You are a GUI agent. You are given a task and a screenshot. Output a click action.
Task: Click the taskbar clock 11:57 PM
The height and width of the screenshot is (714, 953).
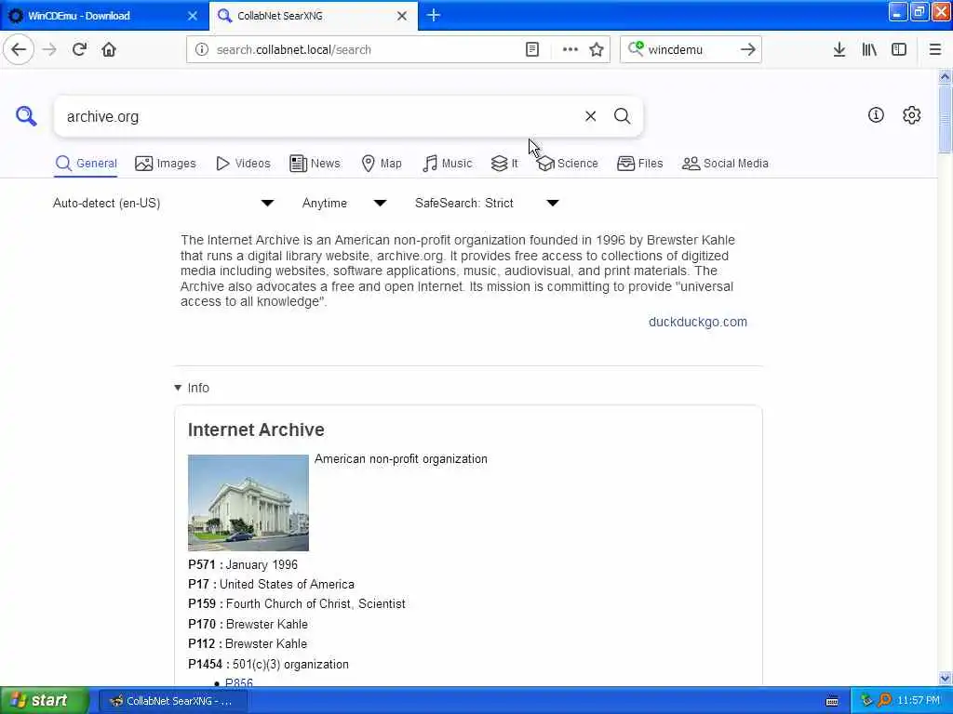click(x=919, y=701)
